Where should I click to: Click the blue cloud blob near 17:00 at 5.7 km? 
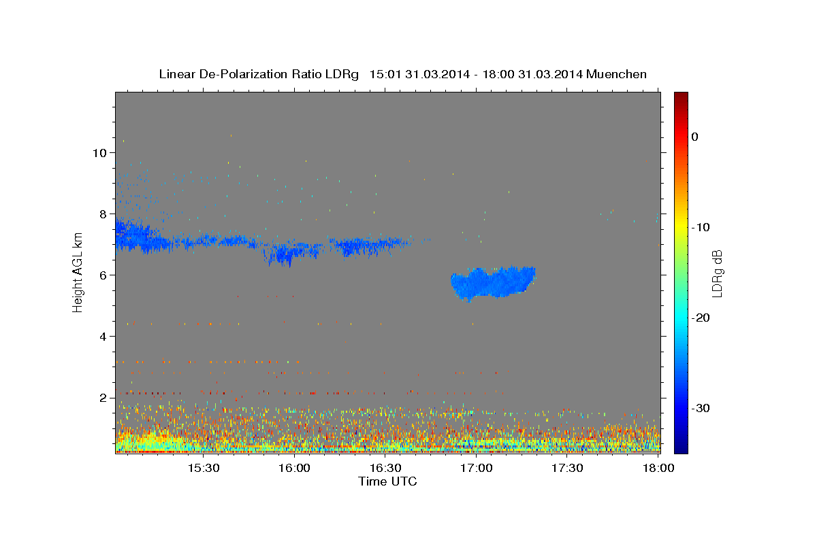pyautogui.click(x=493, y=283)
